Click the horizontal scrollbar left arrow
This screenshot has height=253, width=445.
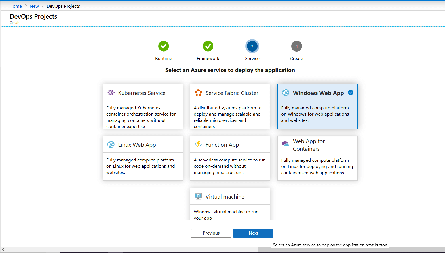point(3,250)
